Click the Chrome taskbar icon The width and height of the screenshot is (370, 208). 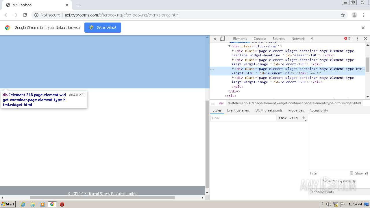[52, 204]
